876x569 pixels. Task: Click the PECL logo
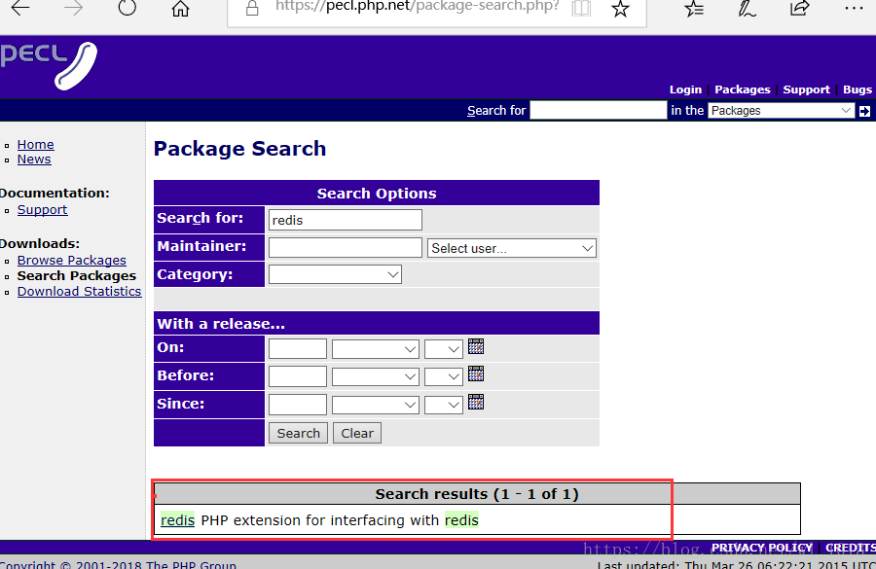tap(49, 65)
